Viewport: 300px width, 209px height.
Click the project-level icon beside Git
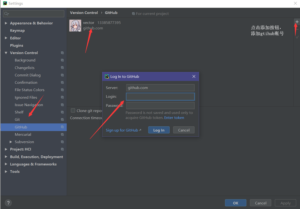(62, 119)
